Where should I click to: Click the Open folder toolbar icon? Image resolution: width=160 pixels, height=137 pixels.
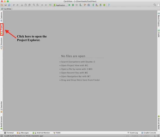2,5
